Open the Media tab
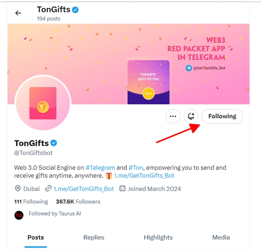The width and height of the screenshot is (261, 251). 221,237
